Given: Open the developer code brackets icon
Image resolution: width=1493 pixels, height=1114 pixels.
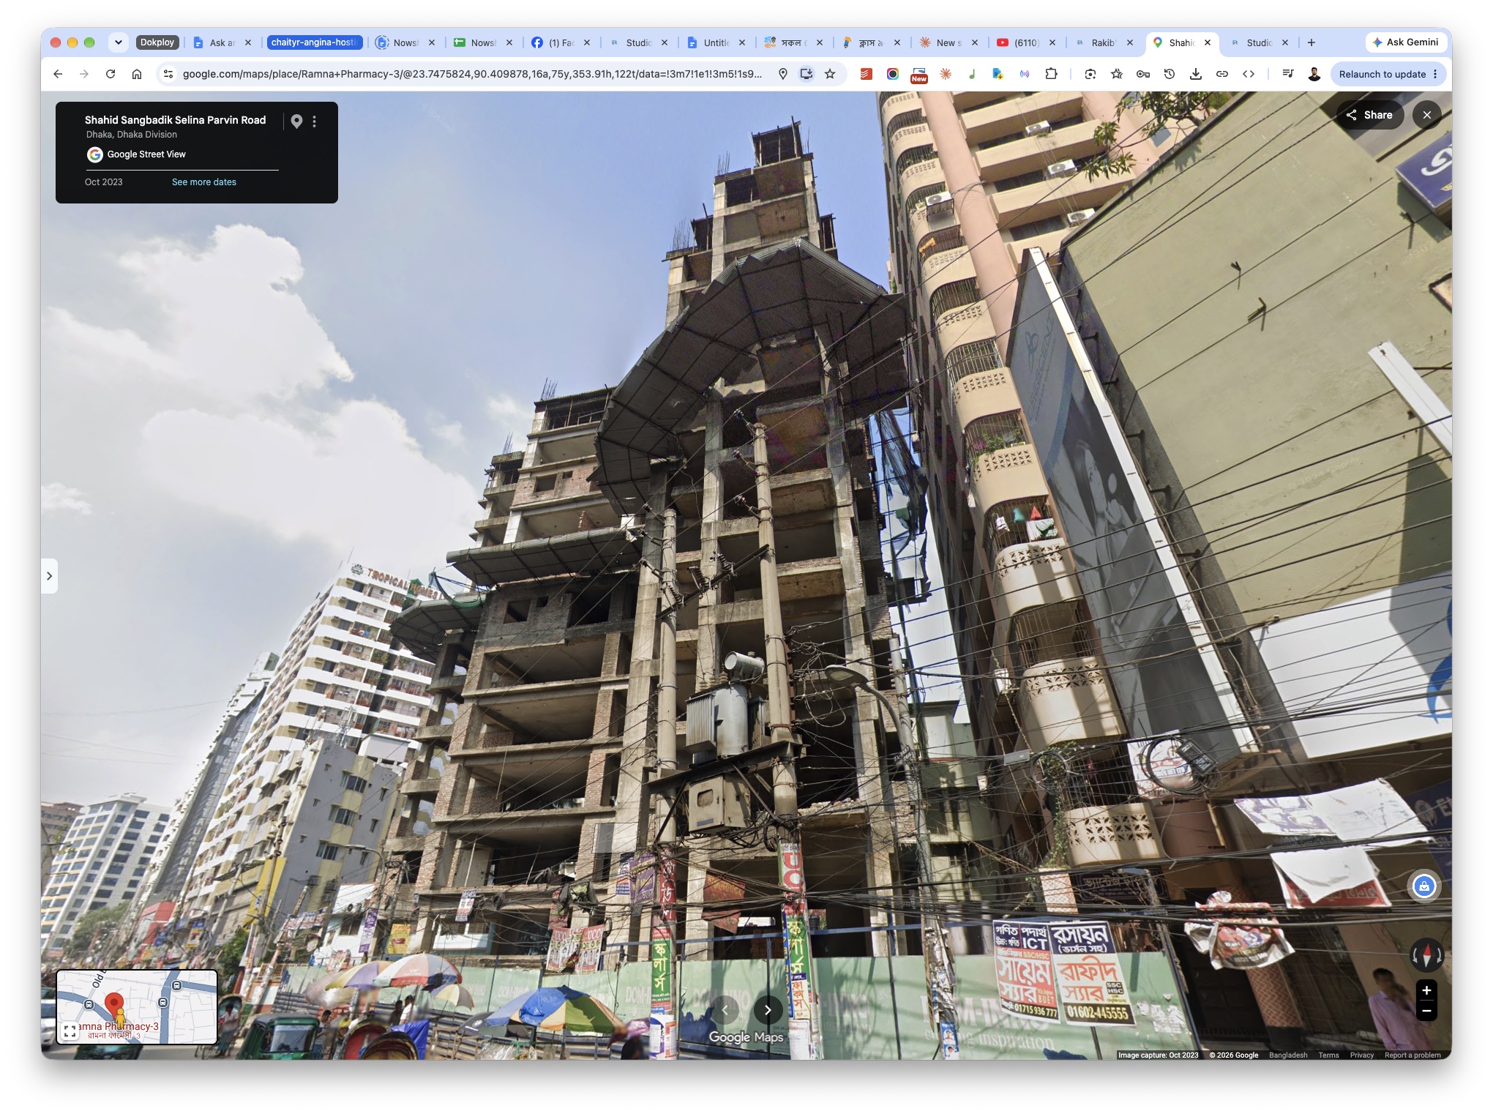Looking at the screenshot, I should (x=1249, y=74).
